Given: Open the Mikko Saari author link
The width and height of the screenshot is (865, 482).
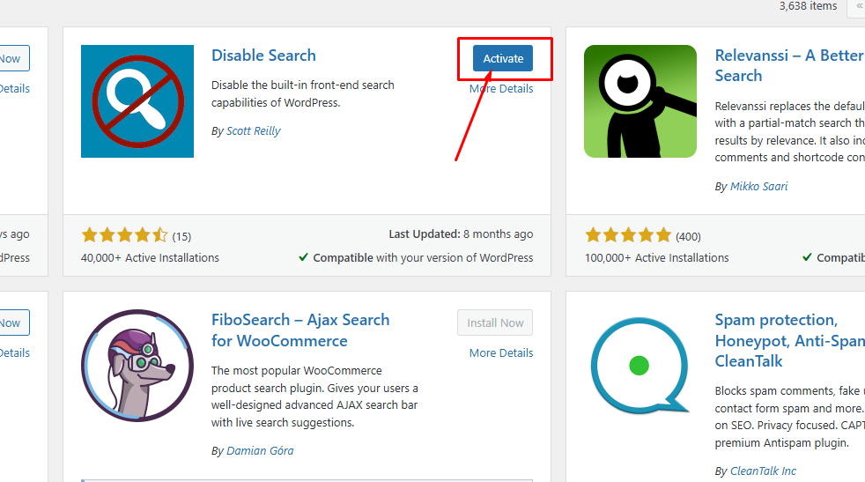Looking at the screenshot, I should 758,187.
